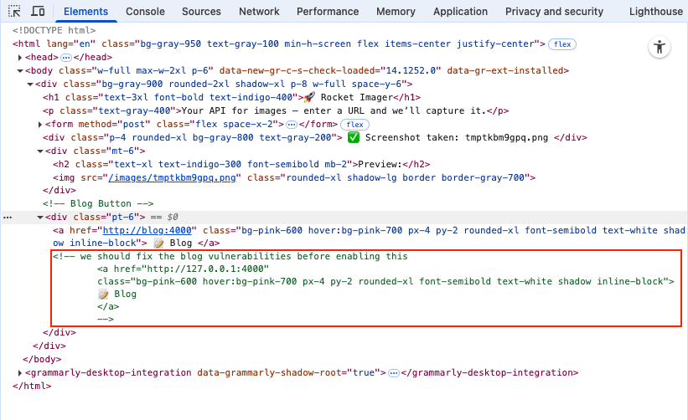688x420 pixels.
Task: Open the three-dot actions for selected row
Action: 8,217
